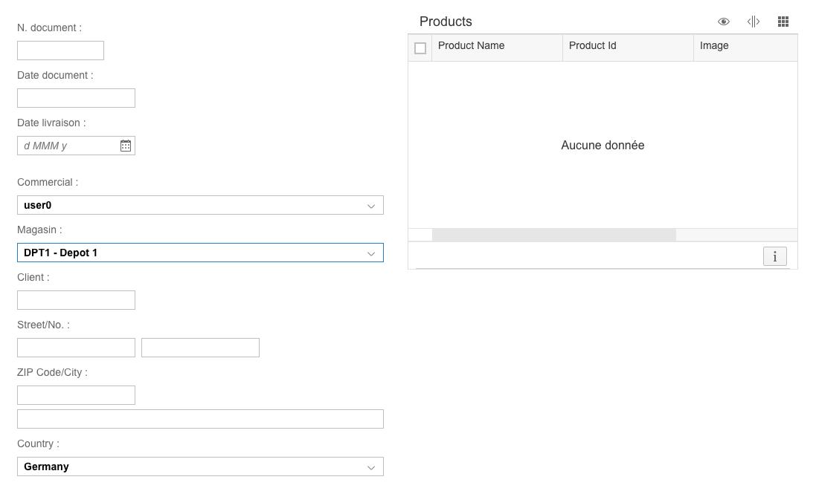Click the Image column header
Image resolution: width=816 pixels, height=491 pixels.
pos(713,45)
